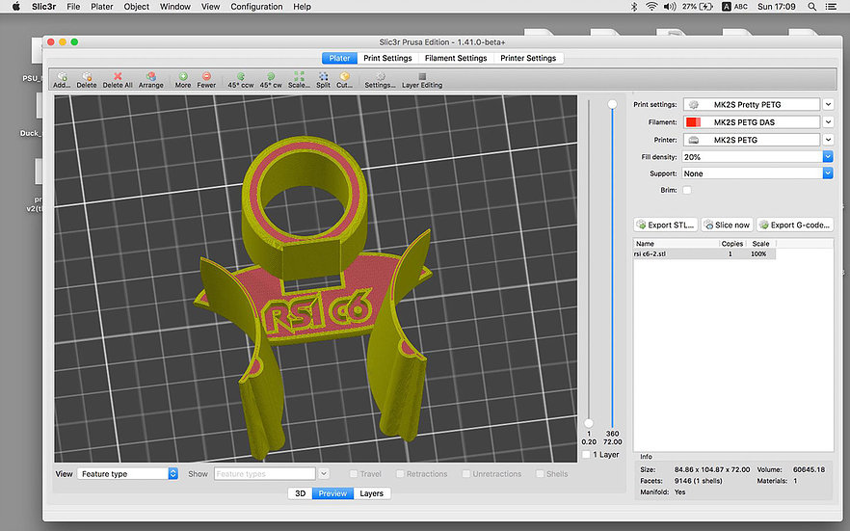
Task: Expand the Printer preset dropdown
Action: point(828,139)
